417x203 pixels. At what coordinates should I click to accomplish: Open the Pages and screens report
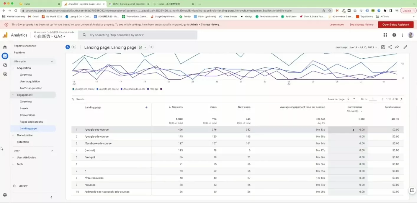point(31,122)
